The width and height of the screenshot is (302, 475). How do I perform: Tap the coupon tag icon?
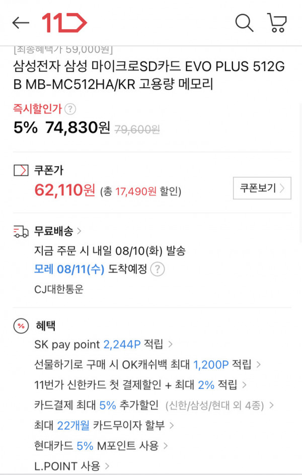point(21,170)
